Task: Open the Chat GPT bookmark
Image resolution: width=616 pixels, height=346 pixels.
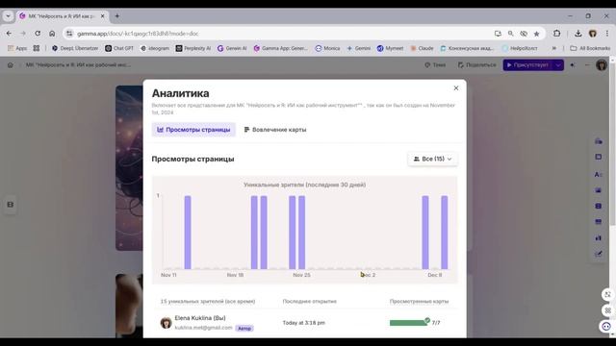Action: (x=119, y=48)
